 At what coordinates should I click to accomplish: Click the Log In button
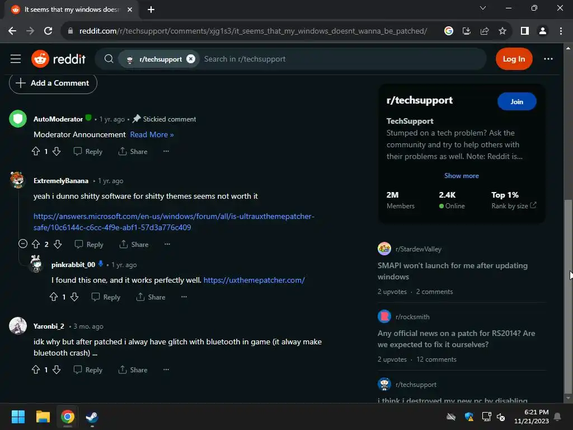[514, 59]
